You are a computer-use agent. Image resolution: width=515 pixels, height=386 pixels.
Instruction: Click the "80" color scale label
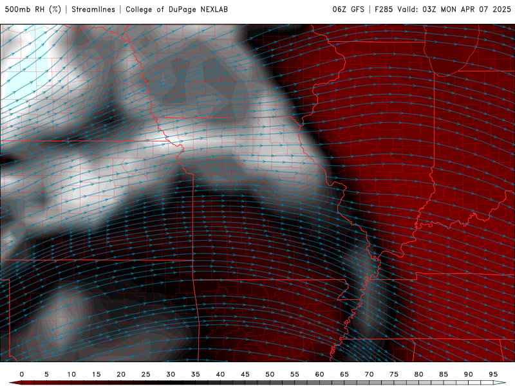coord(419,374)
